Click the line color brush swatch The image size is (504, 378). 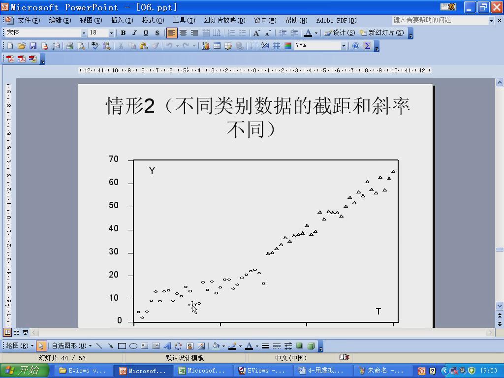tap(232, 346)
